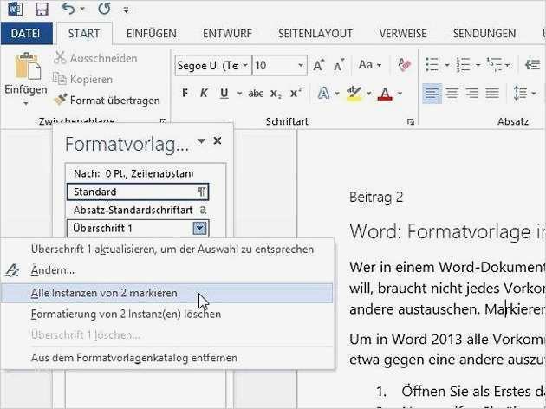This screenshot has height=409, width=546.
Task: Increase font size with the larger A icon
Action: click(318, 65)
